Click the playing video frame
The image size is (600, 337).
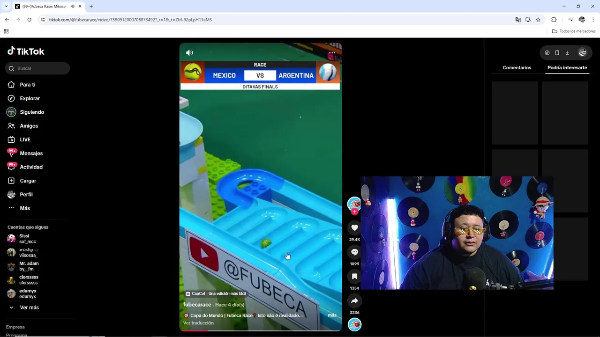click(x=260, y=187)
